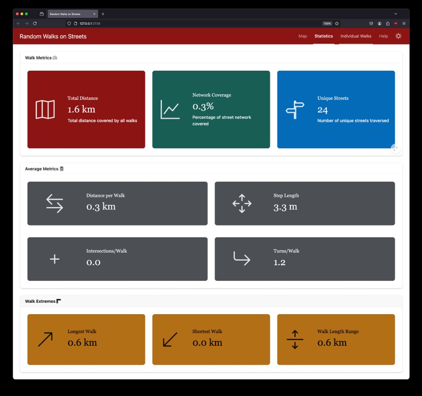Image resolution: width=422 pixels, height=396 pixels.
Task: Click the down-left arrow icon for Shortest Walk
Action: (170, 339)
